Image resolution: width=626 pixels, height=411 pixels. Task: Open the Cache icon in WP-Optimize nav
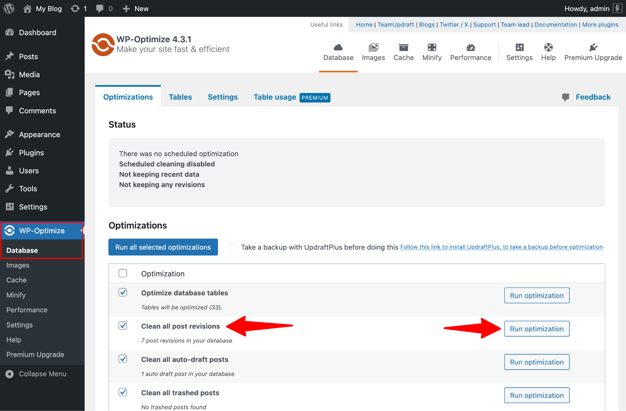pos(403,48)
